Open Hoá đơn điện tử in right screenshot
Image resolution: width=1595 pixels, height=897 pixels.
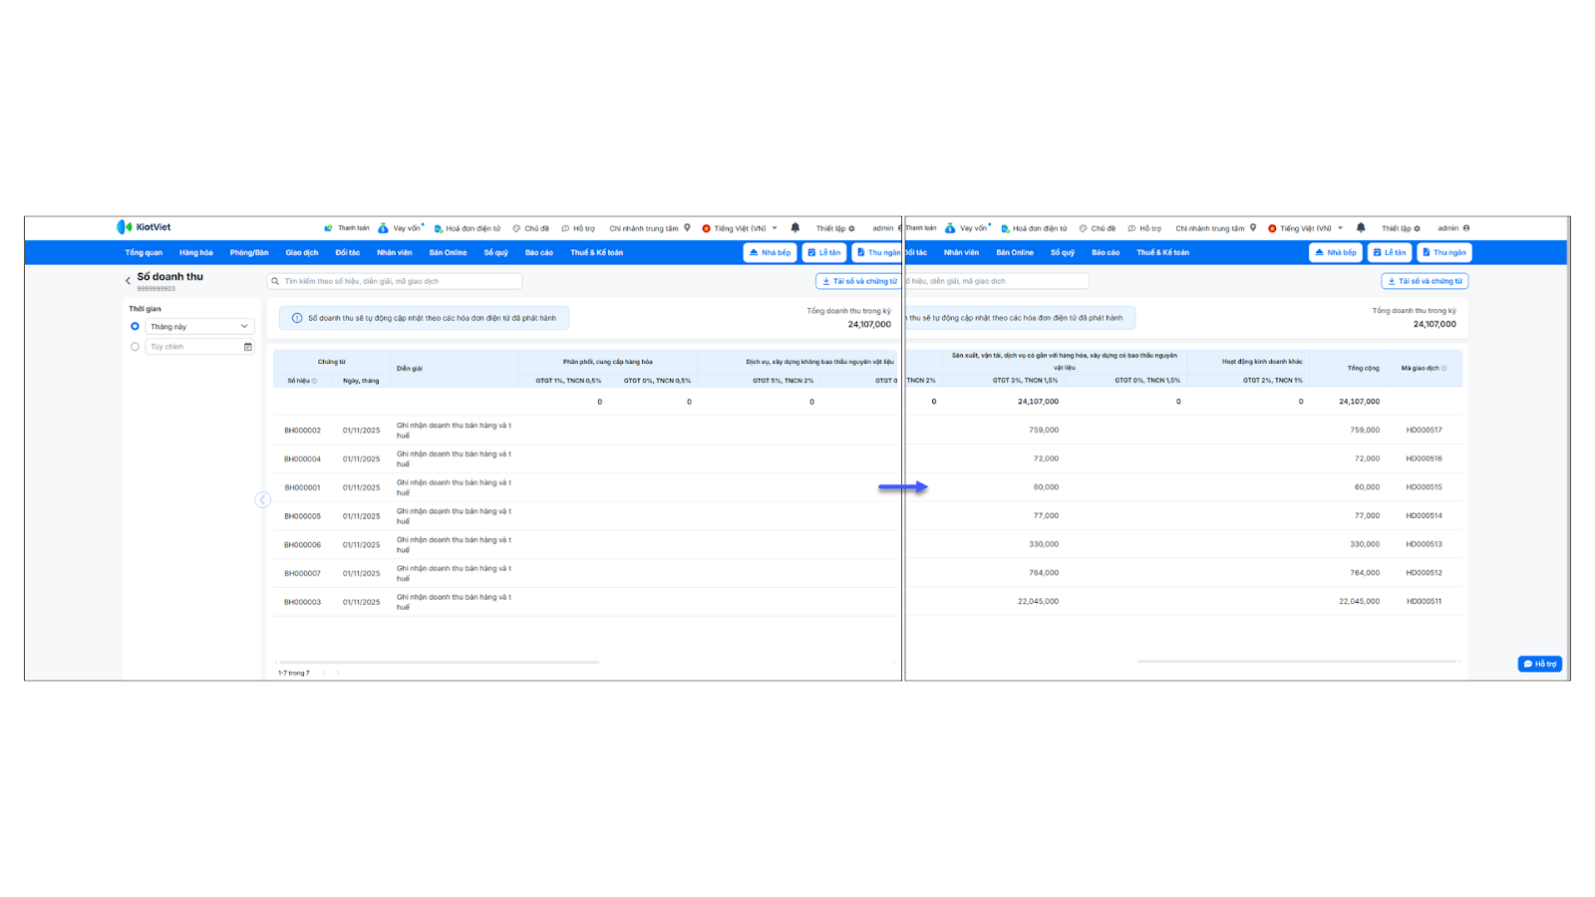coord(1034,228)
